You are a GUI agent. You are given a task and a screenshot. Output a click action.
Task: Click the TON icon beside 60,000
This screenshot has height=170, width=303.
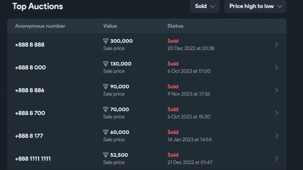[105, 132]
